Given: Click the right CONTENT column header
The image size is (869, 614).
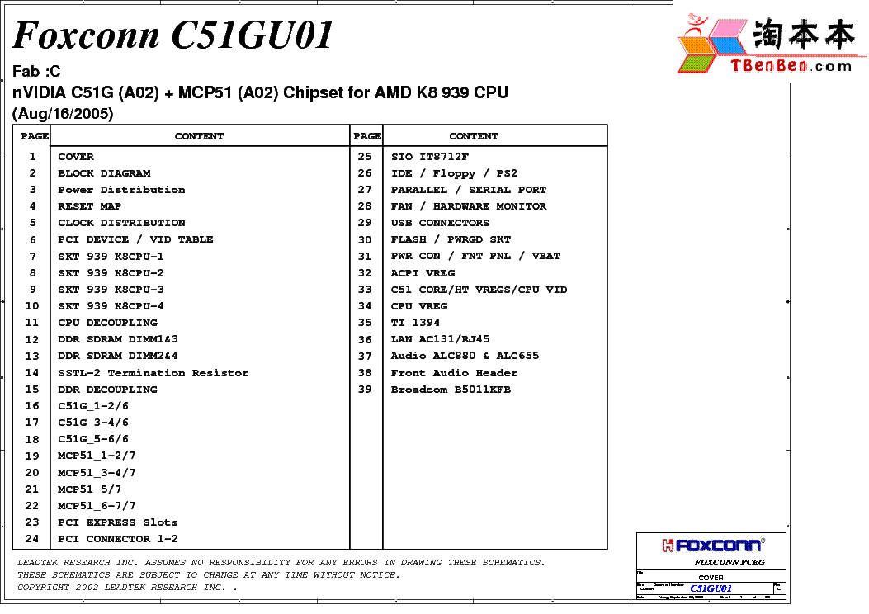Looking at the screenshot, I should 474,136.
